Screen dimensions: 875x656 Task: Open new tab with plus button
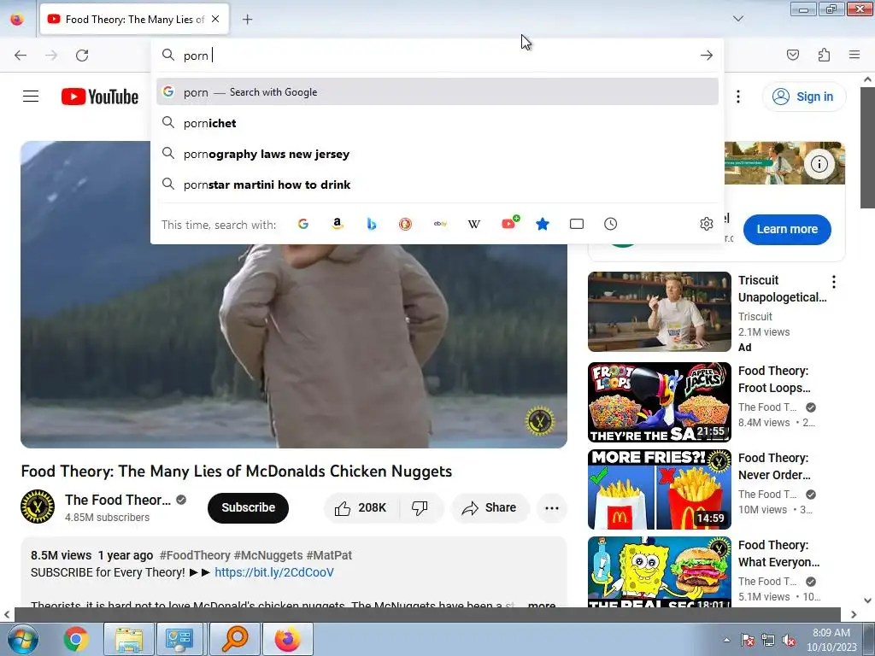click(247, 20)
